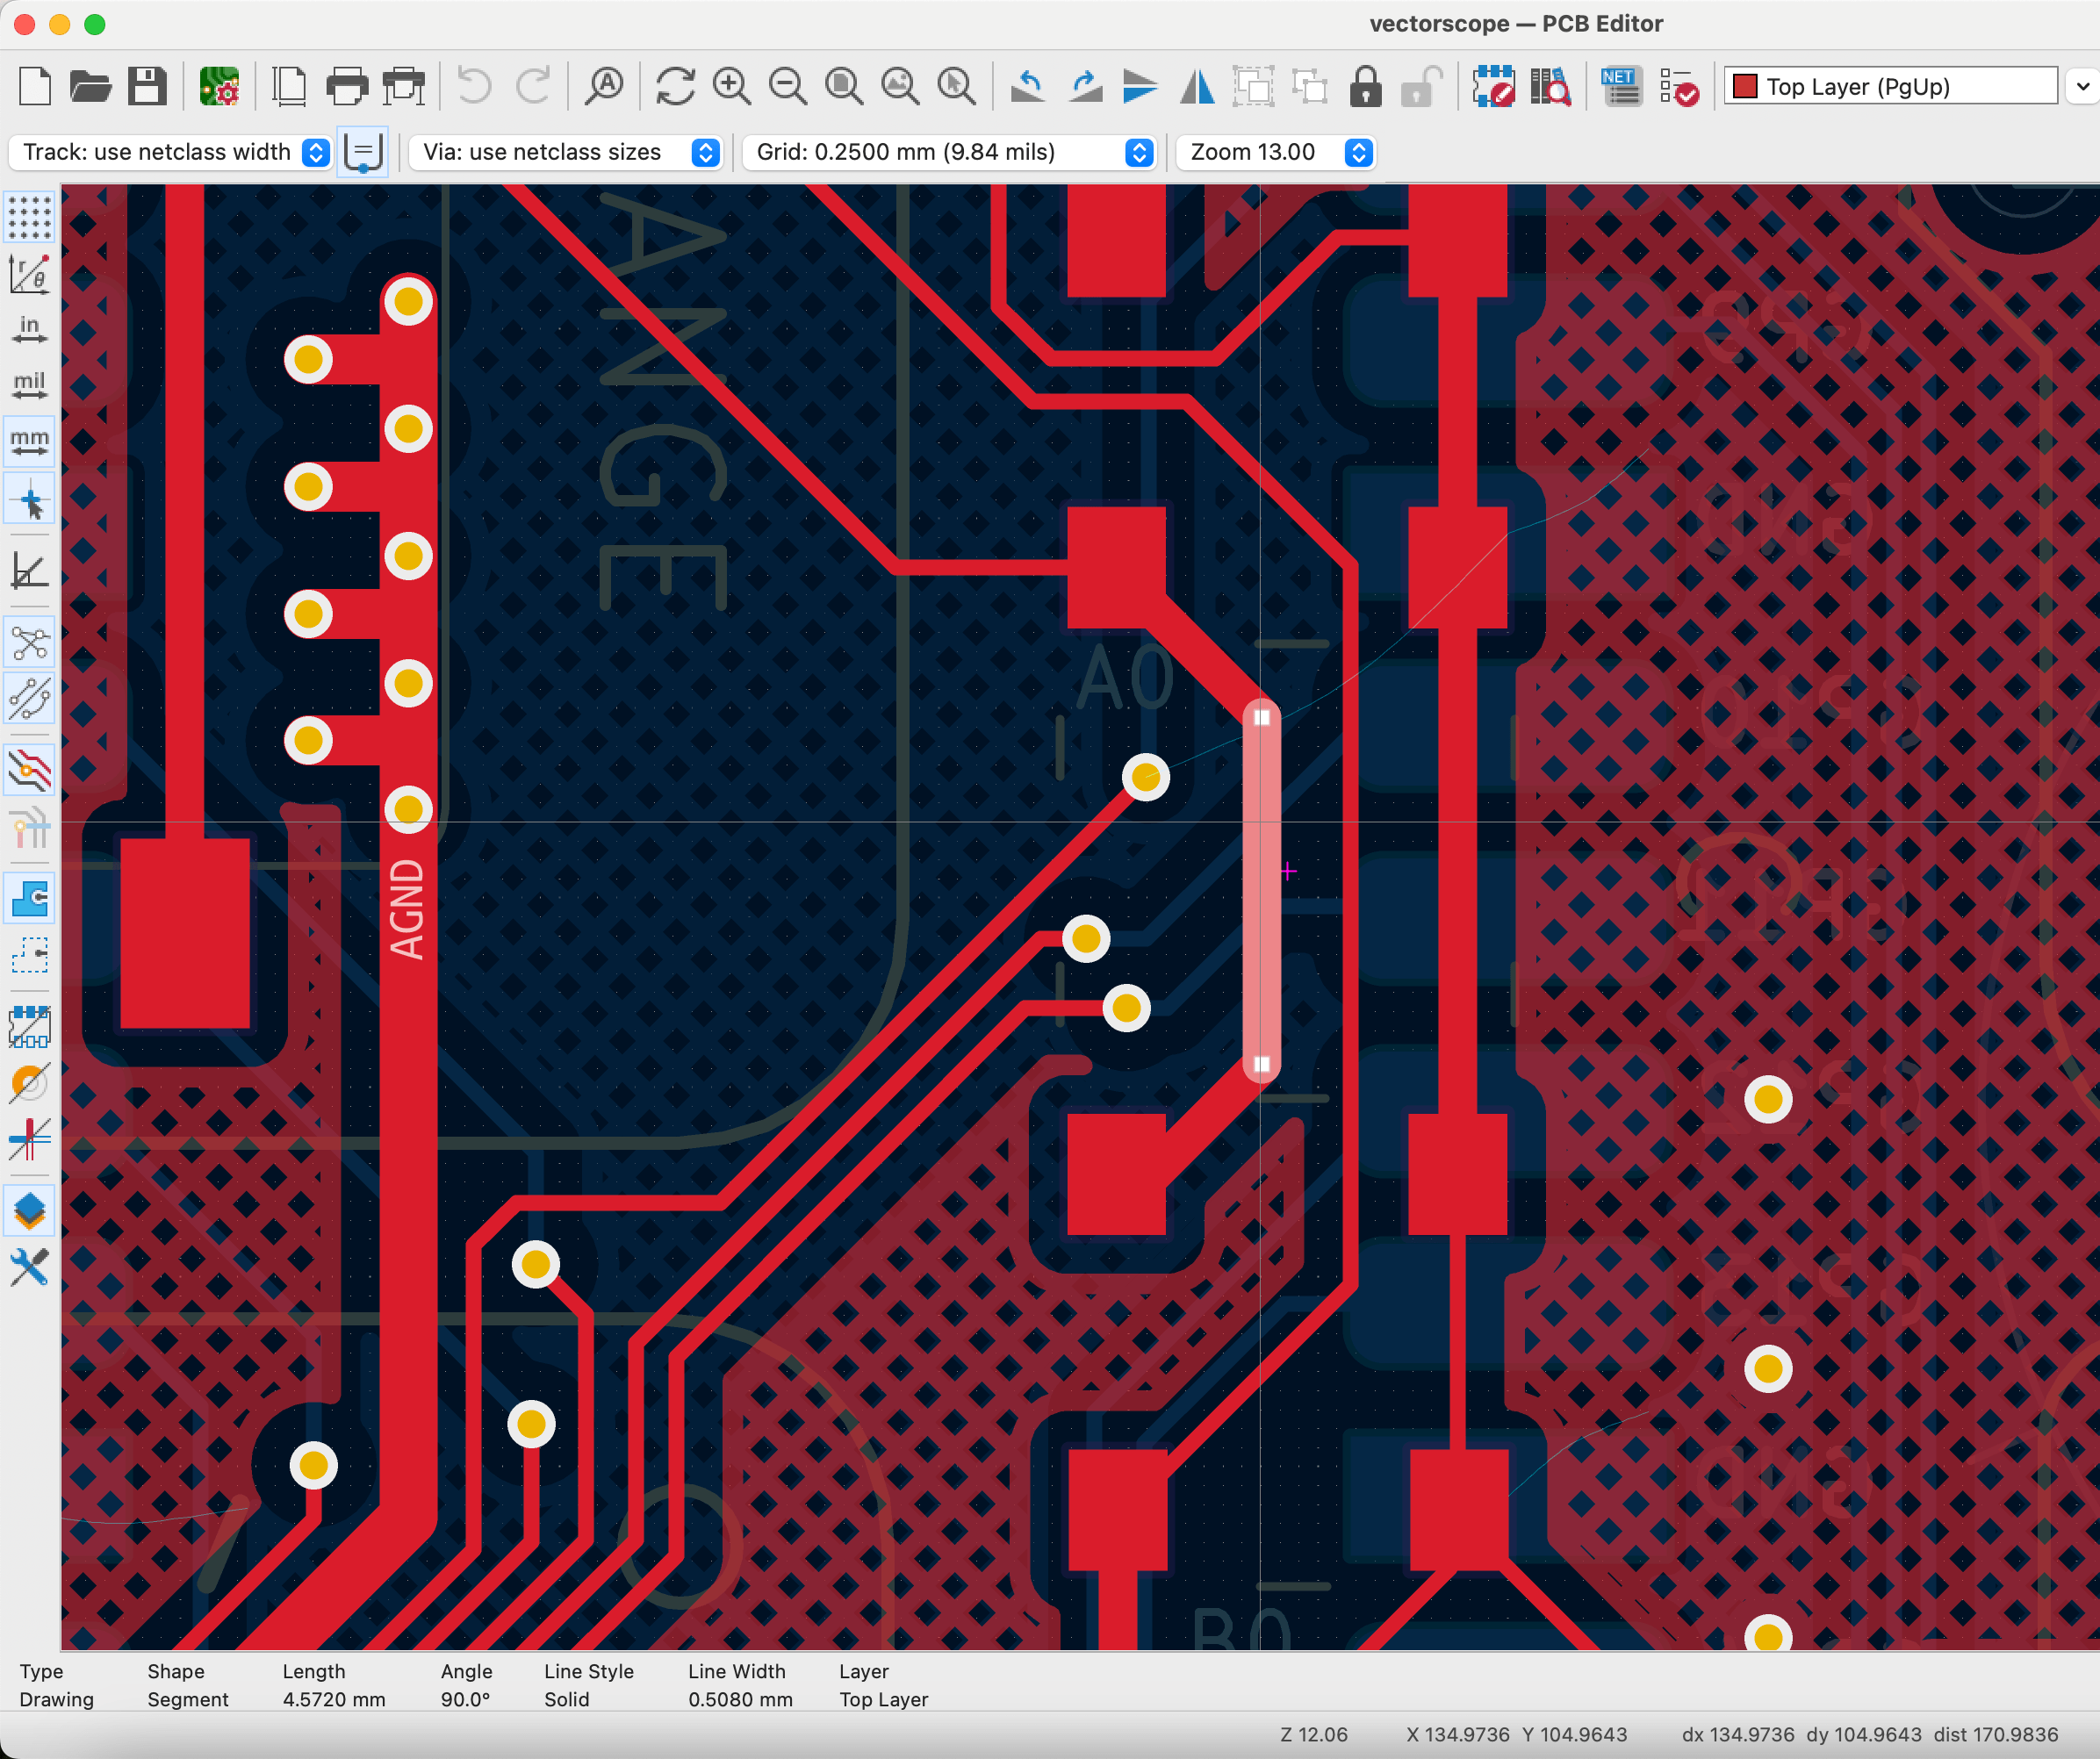The width and height of the screenshot is (2100, 1759).
Task: Print the board
Action: tap(347, 87)
